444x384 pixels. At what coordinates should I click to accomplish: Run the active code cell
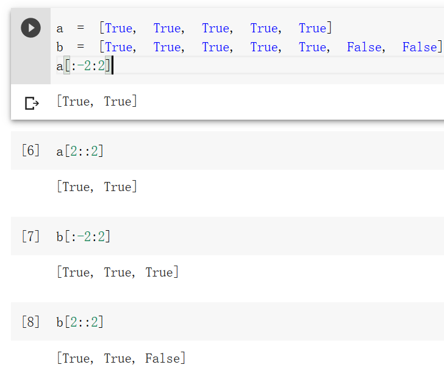pos(30,27)
